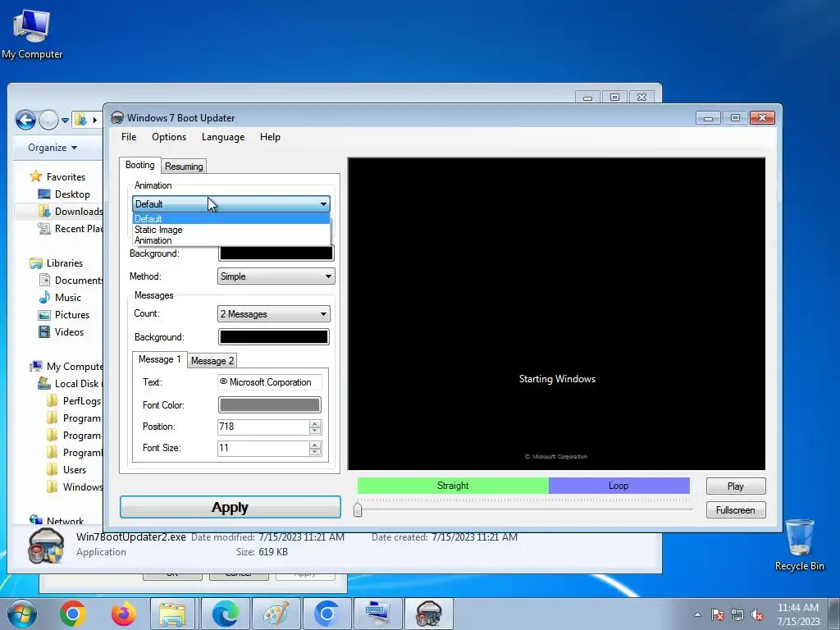The height and width of the screenshot is (630, 840).
Task: Click the green Straight segment
Action: 453,486
